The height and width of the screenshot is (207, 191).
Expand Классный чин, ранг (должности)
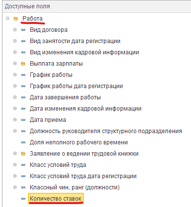pyautogui.click(x=15, y=187)
